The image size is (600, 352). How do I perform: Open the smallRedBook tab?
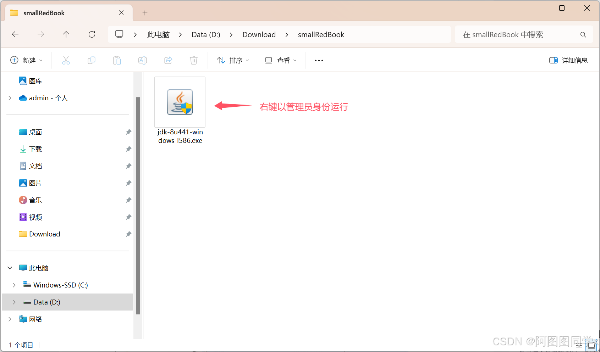[x=44, y=13]
